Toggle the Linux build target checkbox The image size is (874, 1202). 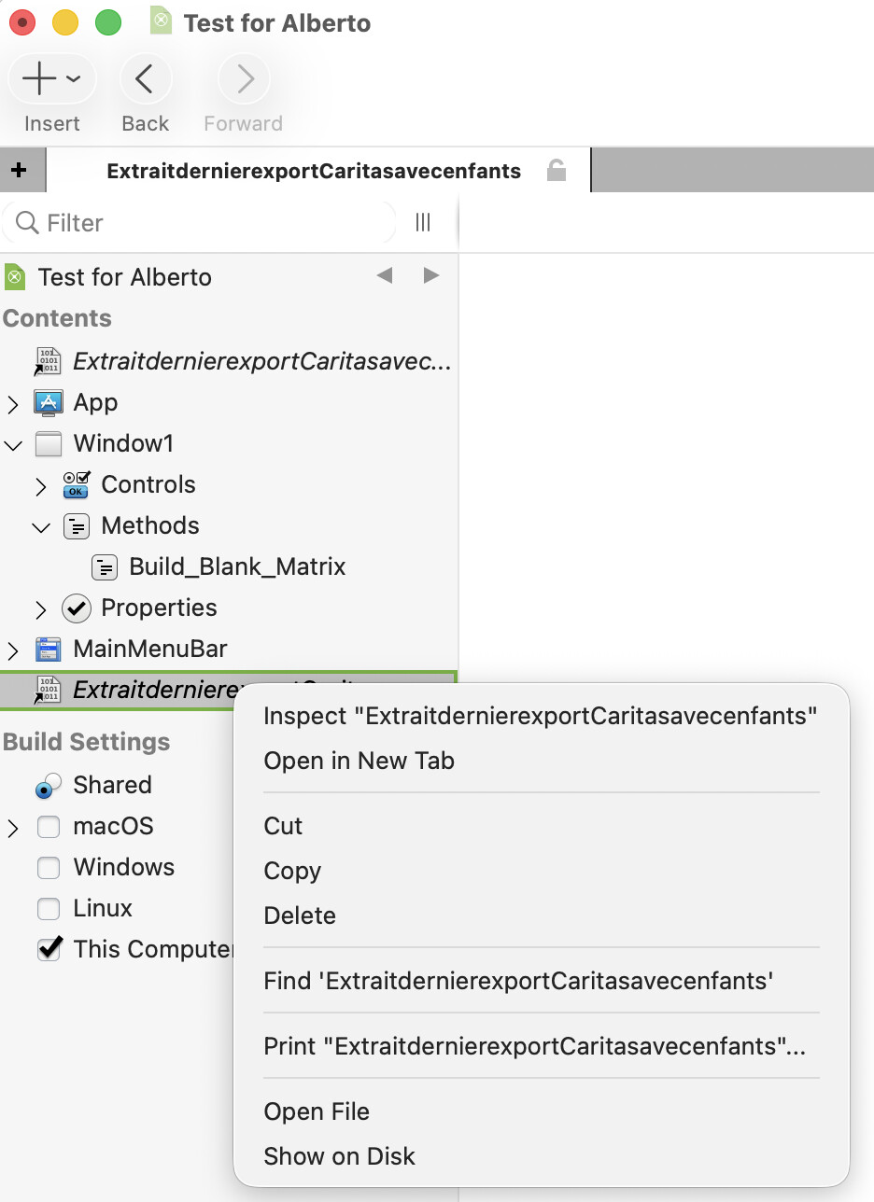click(x=48, y=908)
